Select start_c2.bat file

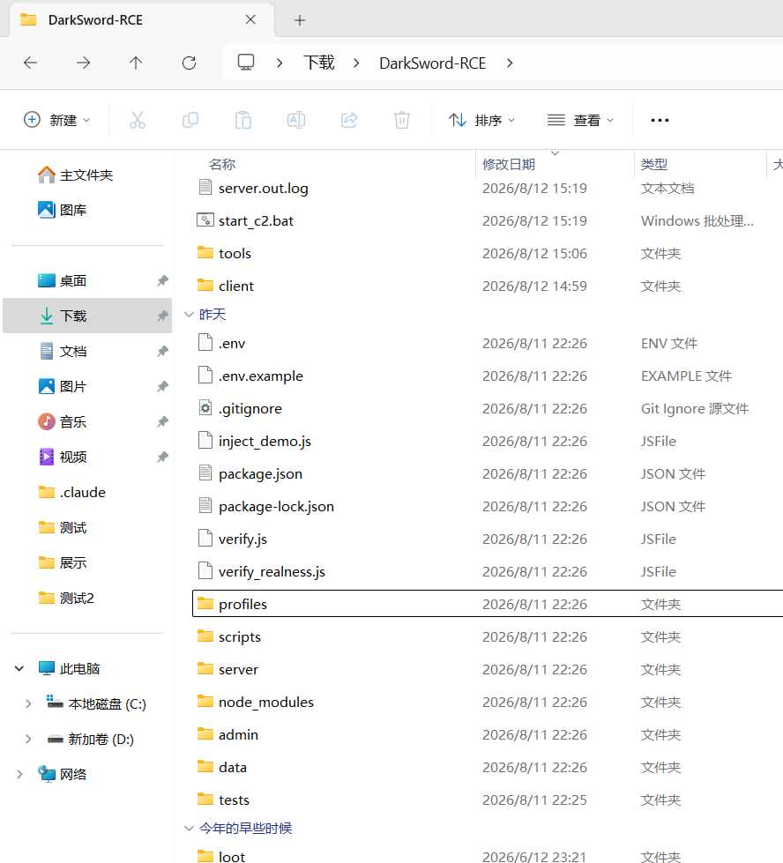[x=488, y=220]
